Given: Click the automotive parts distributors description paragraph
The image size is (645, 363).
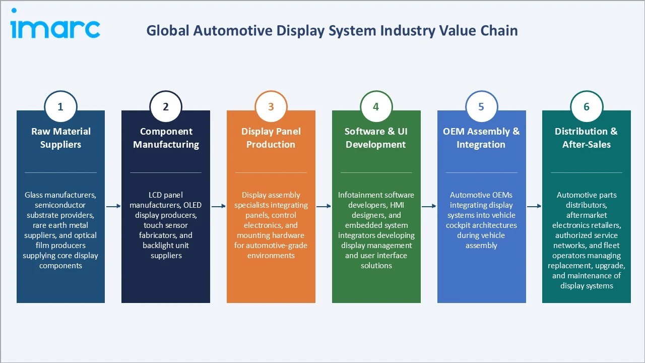Looking at the screenshot, I should tap(587, 240).
